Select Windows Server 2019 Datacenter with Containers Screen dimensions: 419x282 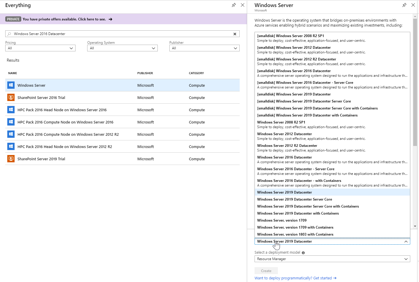coord(298,213)
